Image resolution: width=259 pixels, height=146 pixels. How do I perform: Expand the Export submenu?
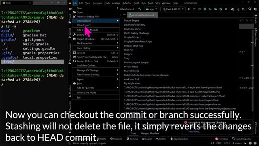[96, 79]
